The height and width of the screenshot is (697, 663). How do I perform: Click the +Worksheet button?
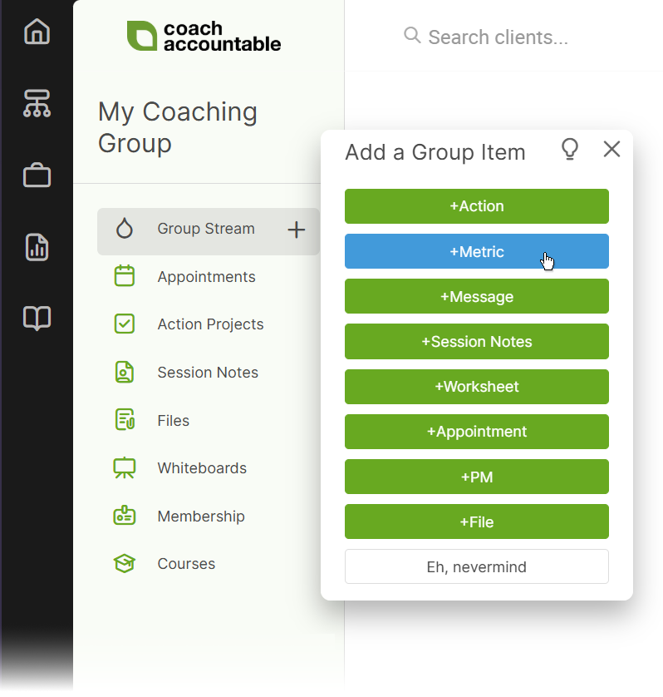pyautogui.click(x=477, y=387)
